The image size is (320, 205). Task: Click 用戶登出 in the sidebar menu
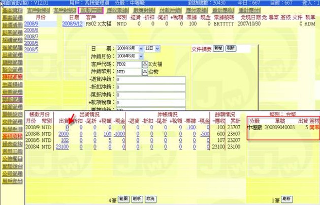tap(12, 194)
